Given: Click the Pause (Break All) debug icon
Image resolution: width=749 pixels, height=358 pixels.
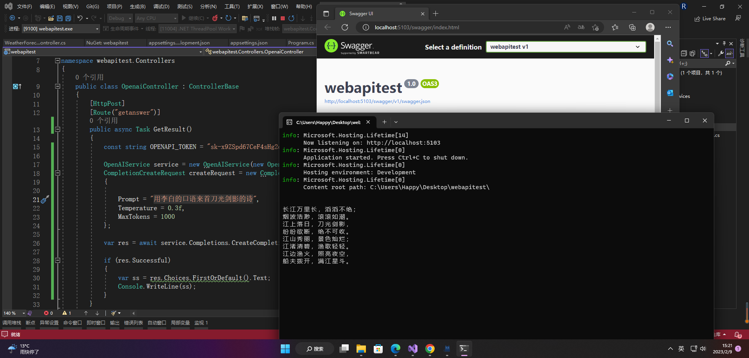Looking at the screenshot, I should 274,18.
